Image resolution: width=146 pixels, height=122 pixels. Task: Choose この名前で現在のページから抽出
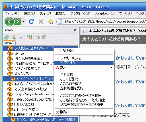(84, 100)
